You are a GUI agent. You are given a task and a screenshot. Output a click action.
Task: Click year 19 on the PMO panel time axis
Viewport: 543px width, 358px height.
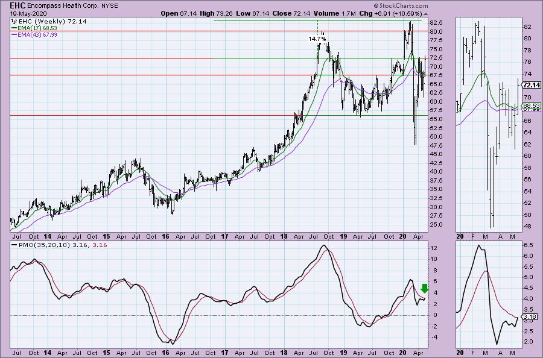(343, 353)
